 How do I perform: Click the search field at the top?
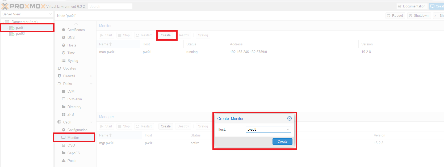(x=110, y=6)
